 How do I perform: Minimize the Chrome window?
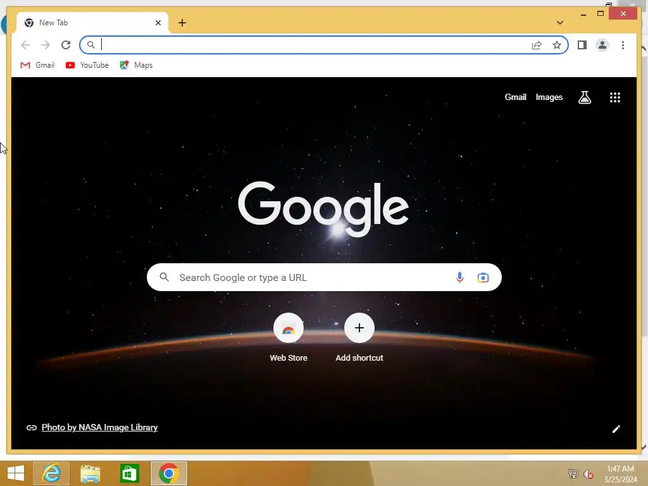[x=583, y=14]
